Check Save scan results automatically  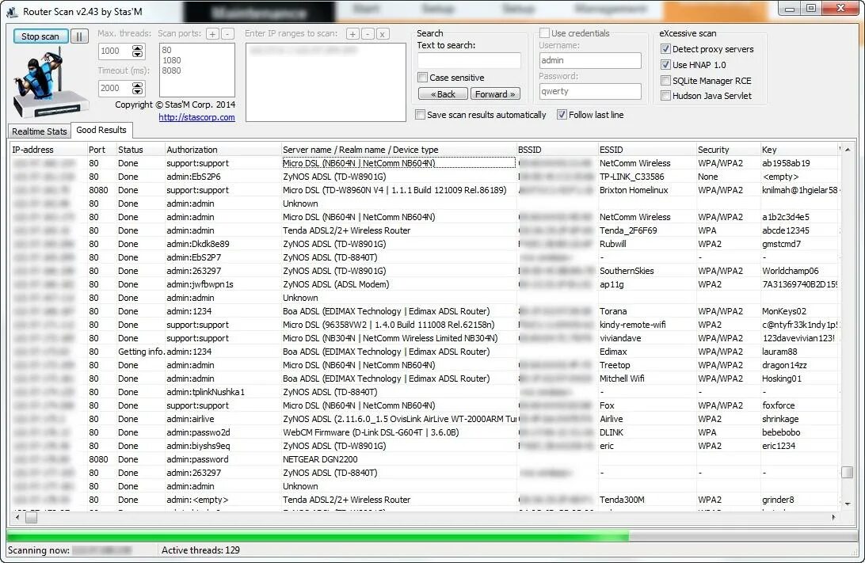tap(421, 115)
